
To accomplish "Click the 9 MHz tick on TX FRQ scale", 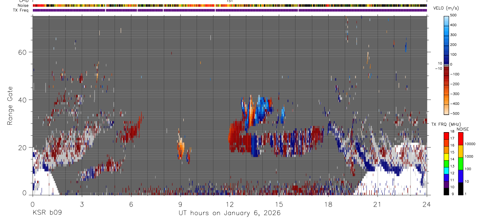I will pyautogui.click(x=453, y=194).
